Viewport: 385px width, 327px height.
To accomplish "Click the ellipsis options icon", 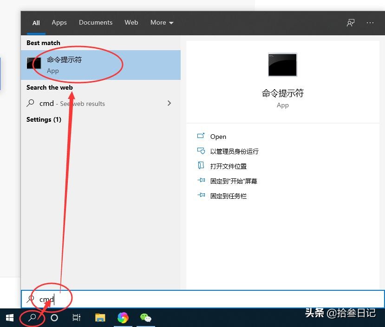I will (370, 22).
